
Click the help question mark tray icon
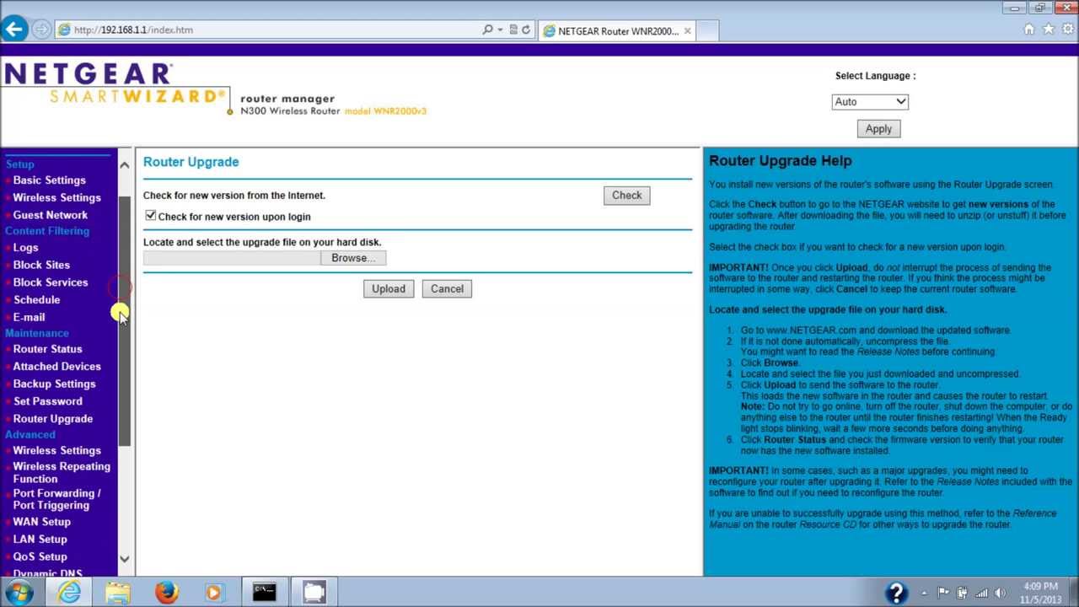(896, 592)
